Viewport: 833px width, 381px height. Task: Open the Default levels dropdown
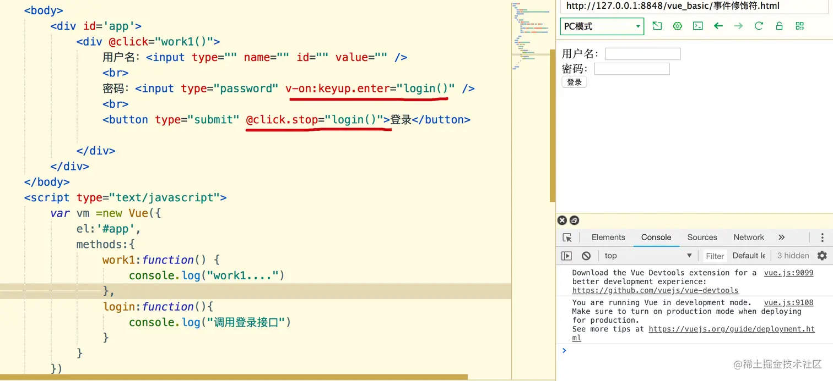coord(749,256)
